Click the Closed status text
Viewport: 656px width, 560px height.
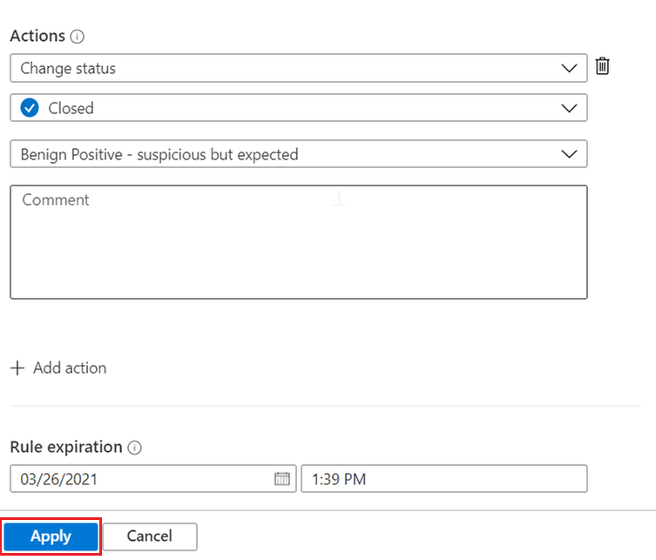(71, 108)
